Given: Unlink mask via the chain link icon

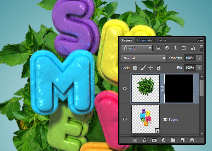Looking at the screenshot, I should [x=162, y=88].
